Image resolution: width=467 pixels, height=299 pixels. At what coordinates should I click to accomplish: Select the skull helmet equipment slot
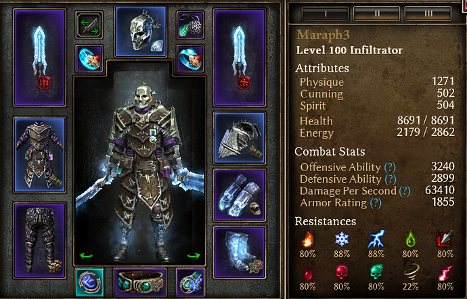pyautogui.click(x=141, y=31)
